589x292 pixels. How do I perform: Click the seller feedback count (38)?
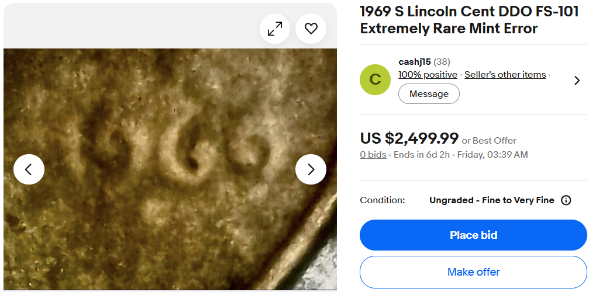click(442, 62)
